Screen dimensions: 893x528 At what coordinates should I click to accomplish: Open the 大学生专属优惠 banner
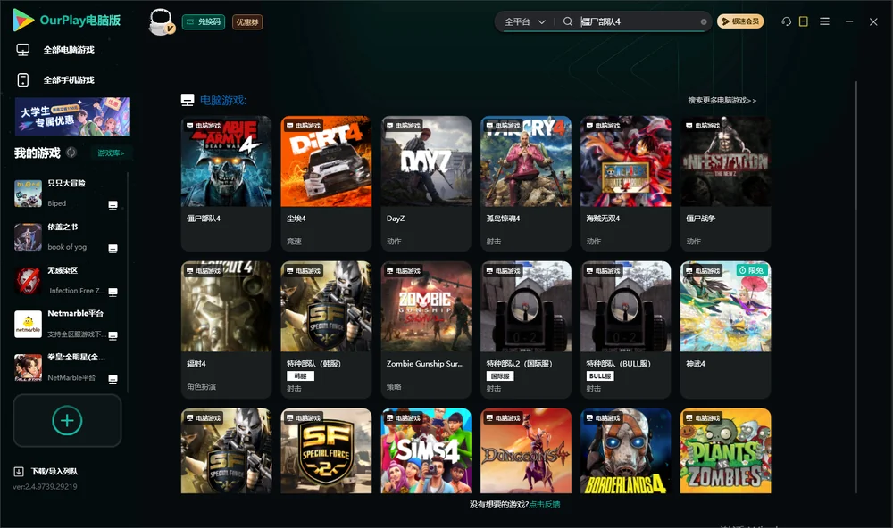72,116
